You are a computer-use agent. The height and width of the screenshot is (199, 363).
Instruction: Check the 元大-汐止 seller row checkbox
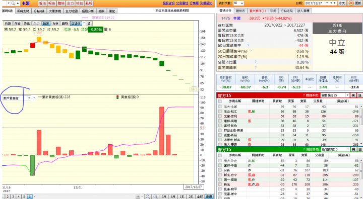(220, 161)
